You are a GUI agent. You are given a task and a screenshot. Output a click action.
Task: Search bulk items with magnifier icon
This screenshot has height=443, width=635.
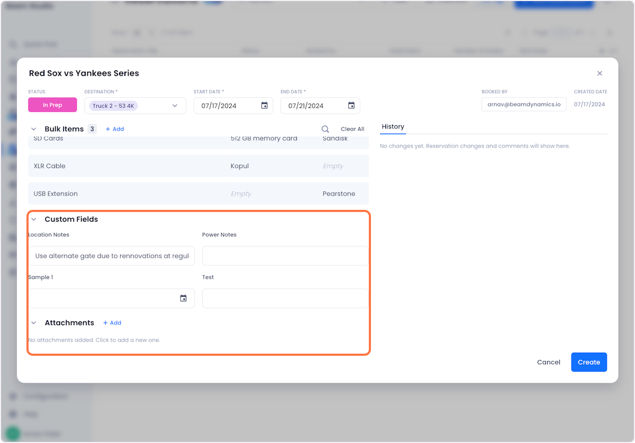coord(325,129)
